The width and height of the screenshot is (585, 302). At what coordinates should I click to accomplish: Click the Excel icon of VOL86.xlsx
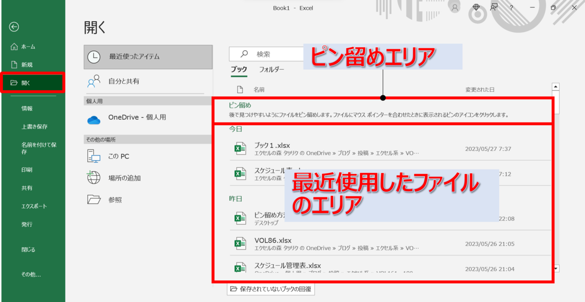tap(241, 244)
